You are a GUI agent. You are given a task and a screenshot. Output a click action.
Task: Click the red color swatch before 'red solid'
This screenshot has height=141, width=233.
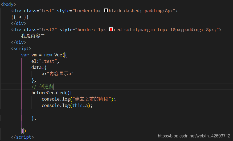(111, 29)
